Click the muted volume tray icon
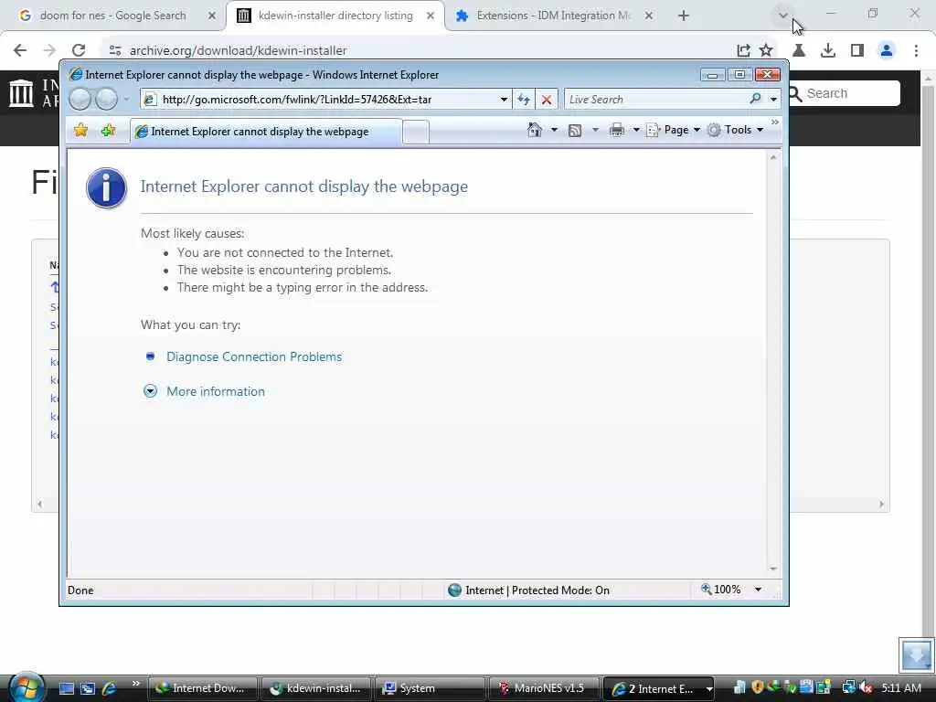This screenshot has height=702, width=936. coord(867,687)
